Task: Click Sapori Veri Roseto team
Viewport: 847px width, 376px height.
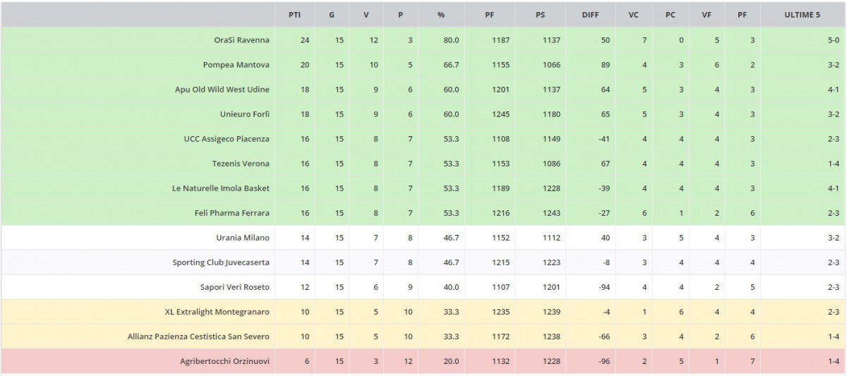Action: click(234, 287)
